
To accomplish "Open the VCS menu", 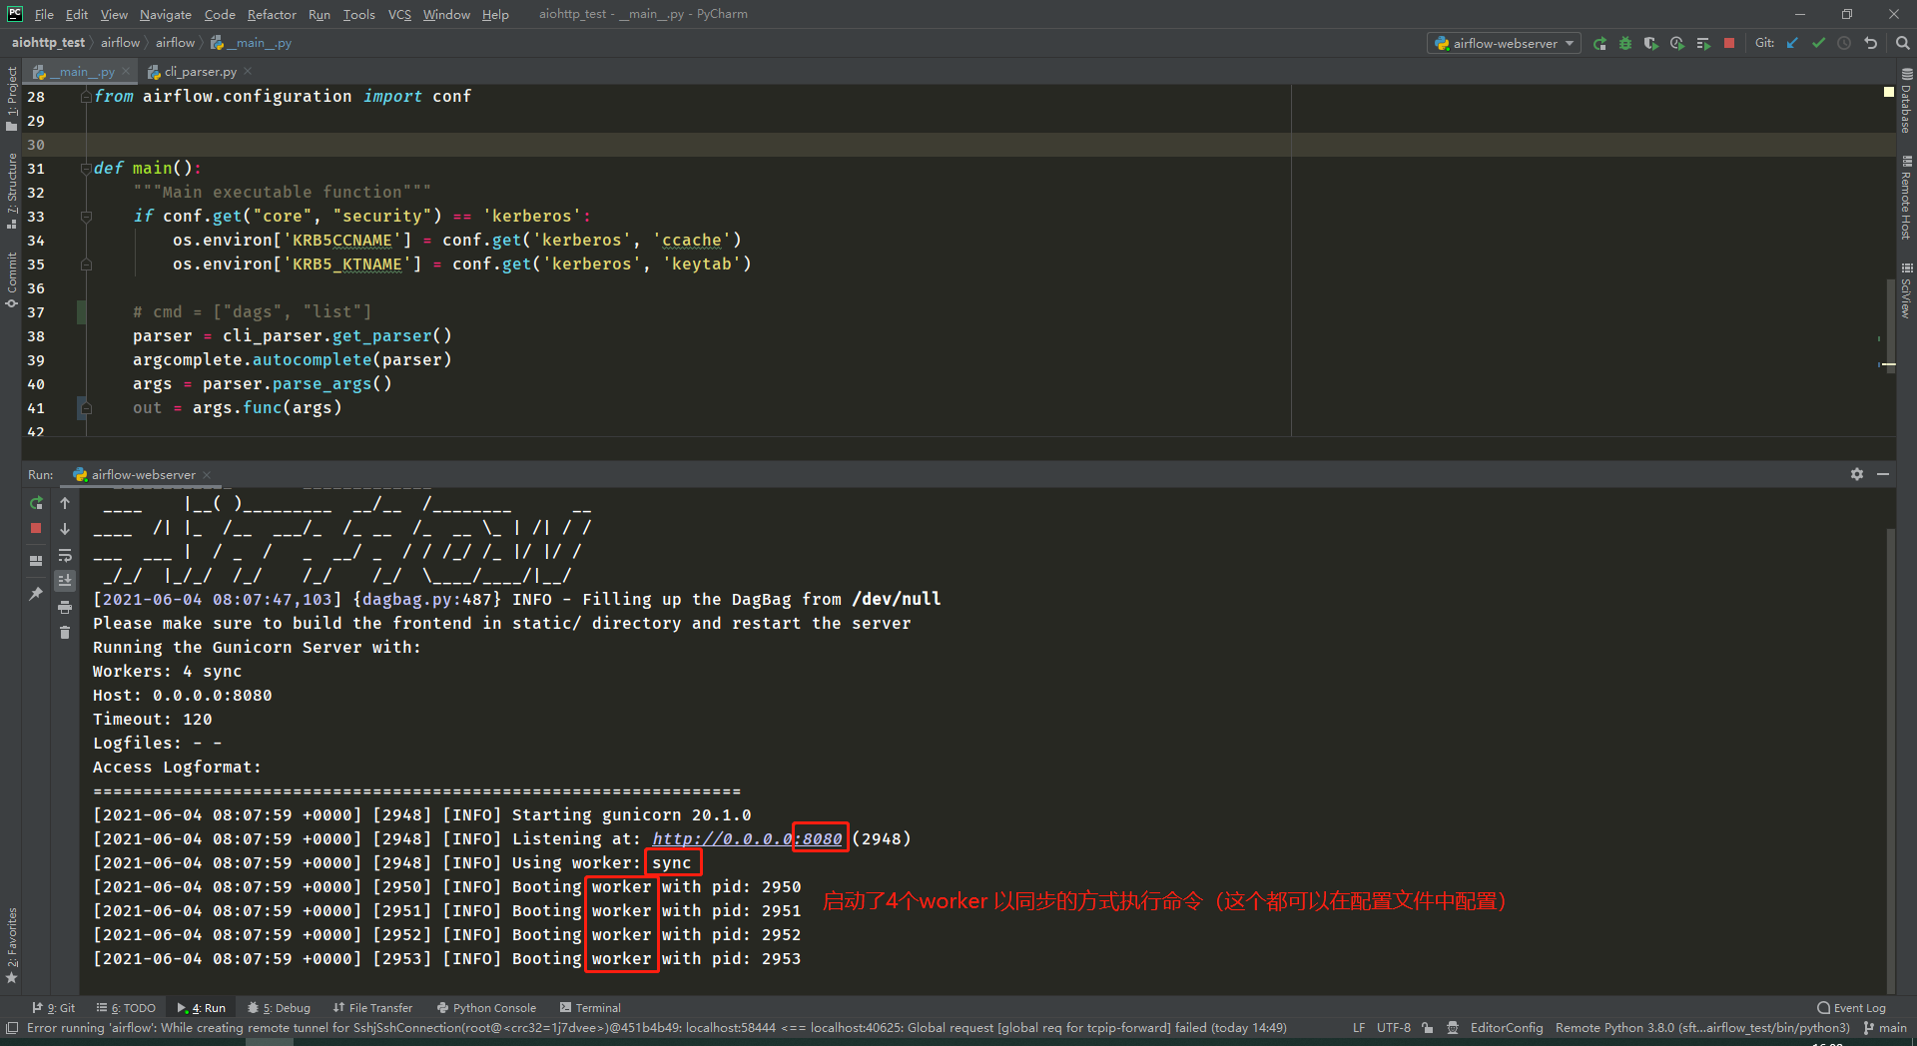I will (399, 14).
